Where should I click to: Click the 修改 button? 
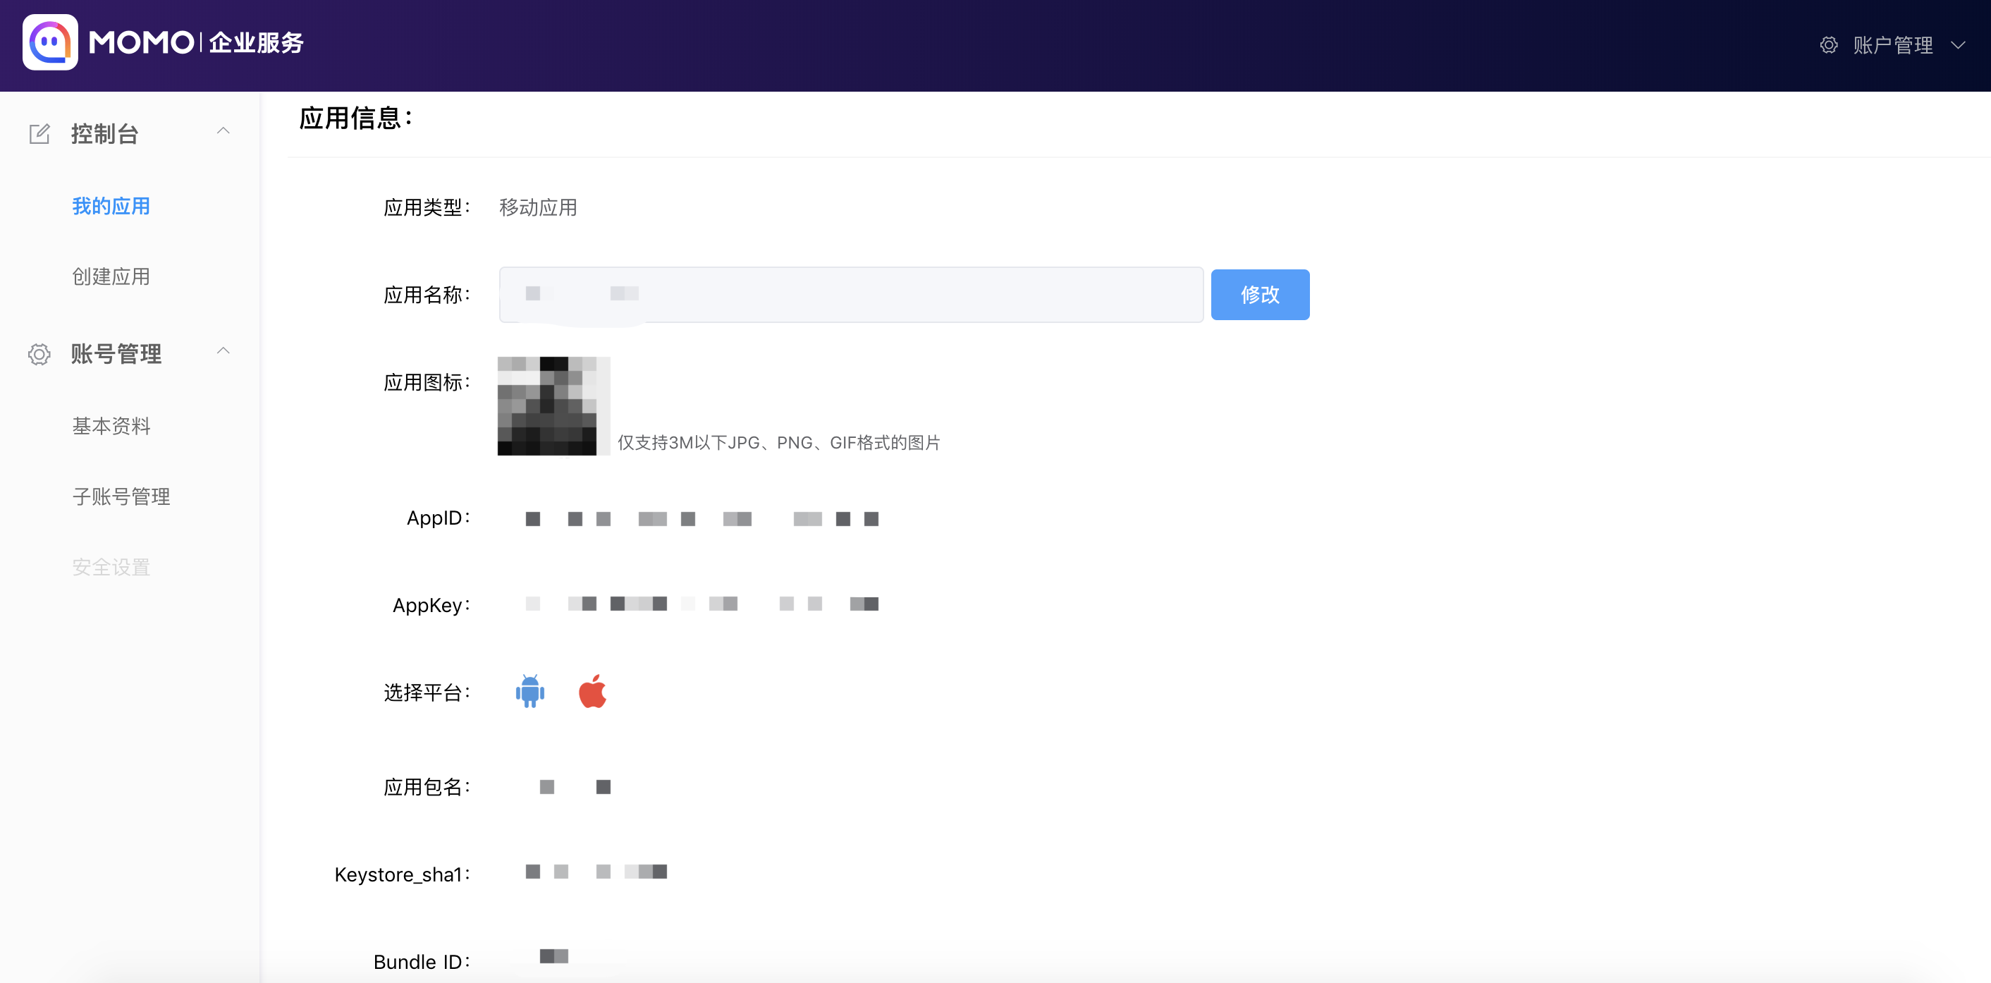1260,295
